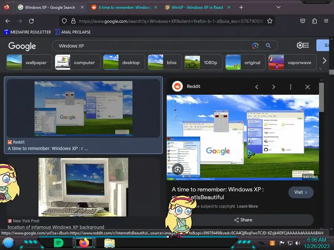
Task: Go to next image in preview
Action: point(274,87)
